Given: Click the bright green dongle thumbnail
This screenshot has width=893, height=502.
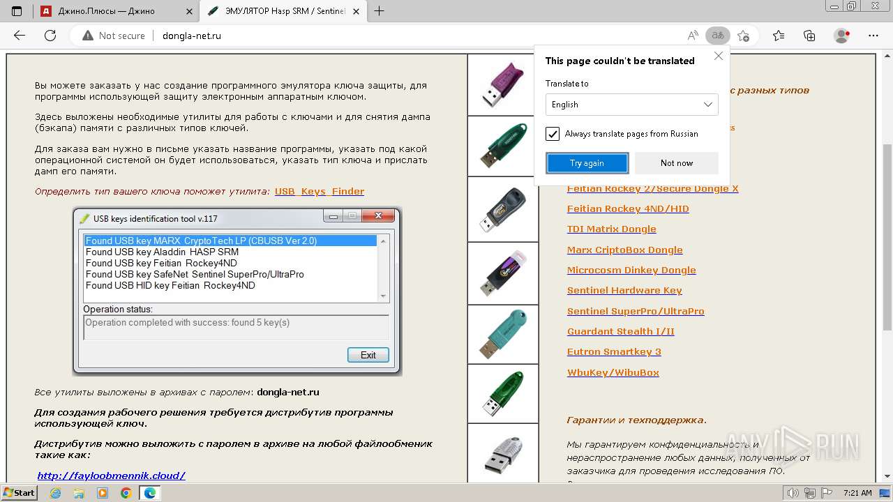Looking at the screenshot, I should tap(503, 394).
